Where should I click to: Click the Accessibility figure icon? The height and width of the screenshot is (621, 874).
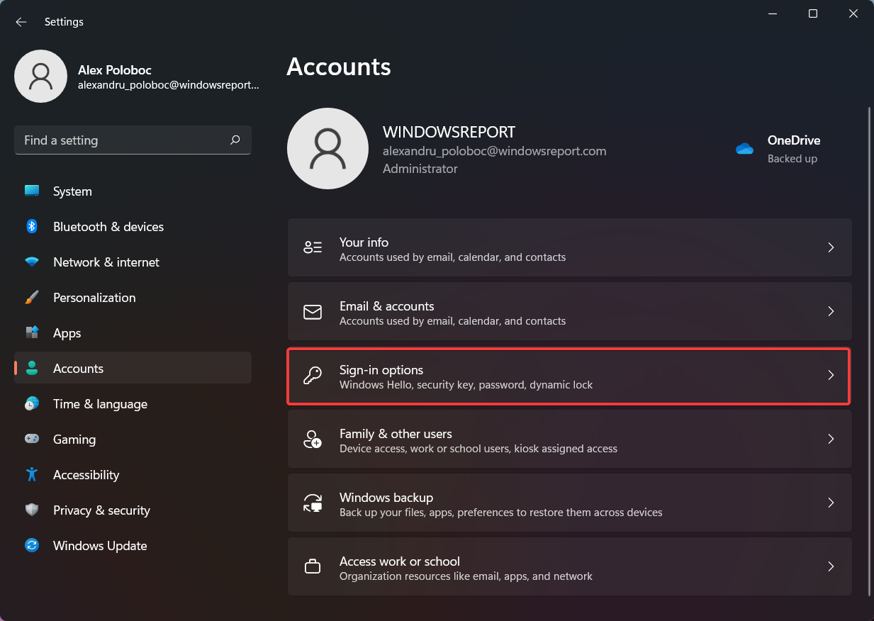(x=32, y=474)
